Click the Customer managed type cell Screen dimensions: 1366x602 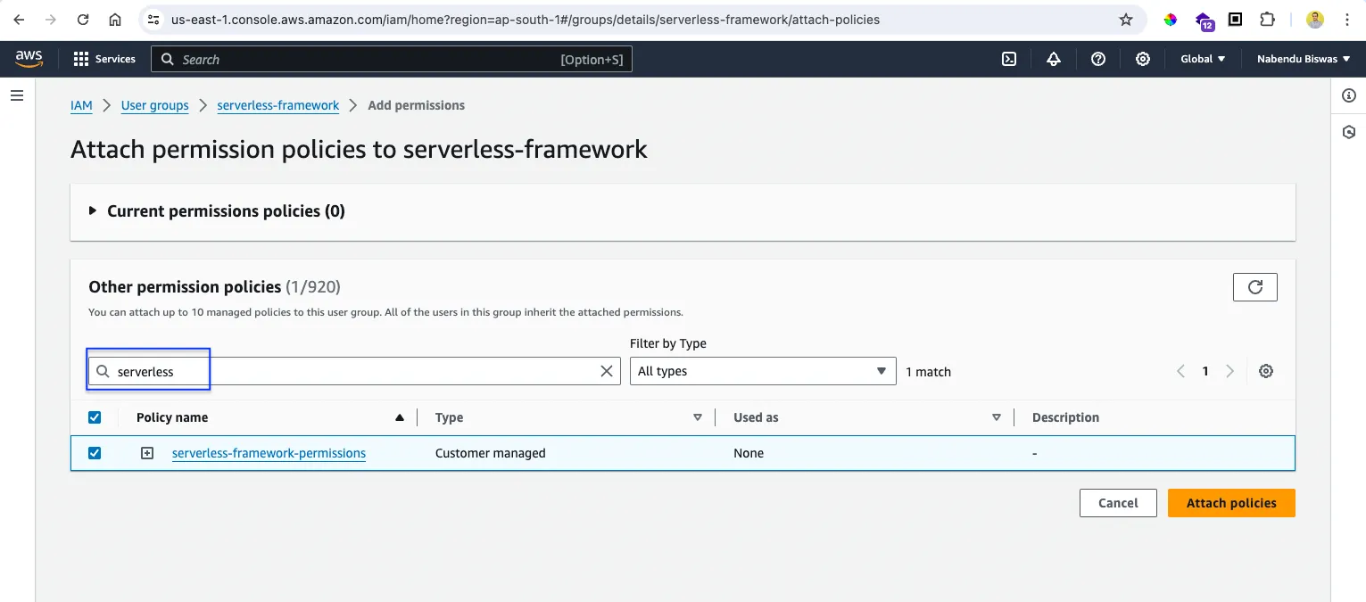[490, 453]
